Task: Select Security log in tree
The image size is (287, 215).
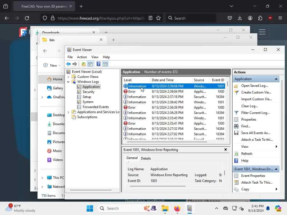Action: point(88,92)
